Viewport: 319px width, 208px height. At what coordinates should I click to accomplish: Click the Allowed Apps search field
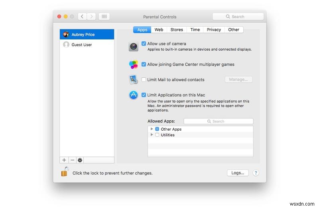tap(219, 121)
